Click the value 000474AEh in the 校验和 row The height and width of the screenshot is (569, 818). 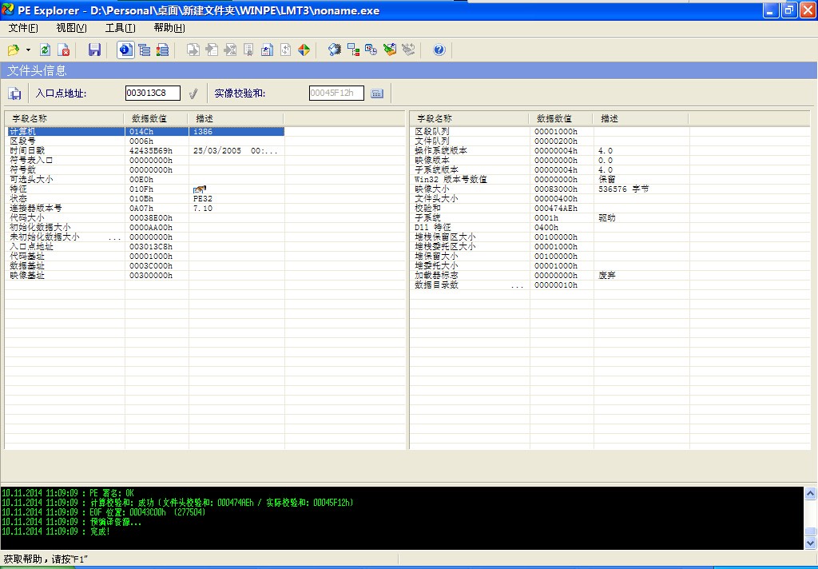coord(556,209)
